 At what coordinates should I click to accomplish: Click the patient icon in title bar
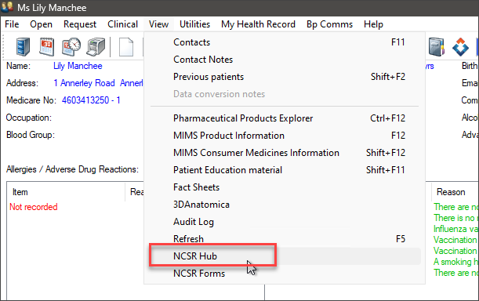click(7, 7)
